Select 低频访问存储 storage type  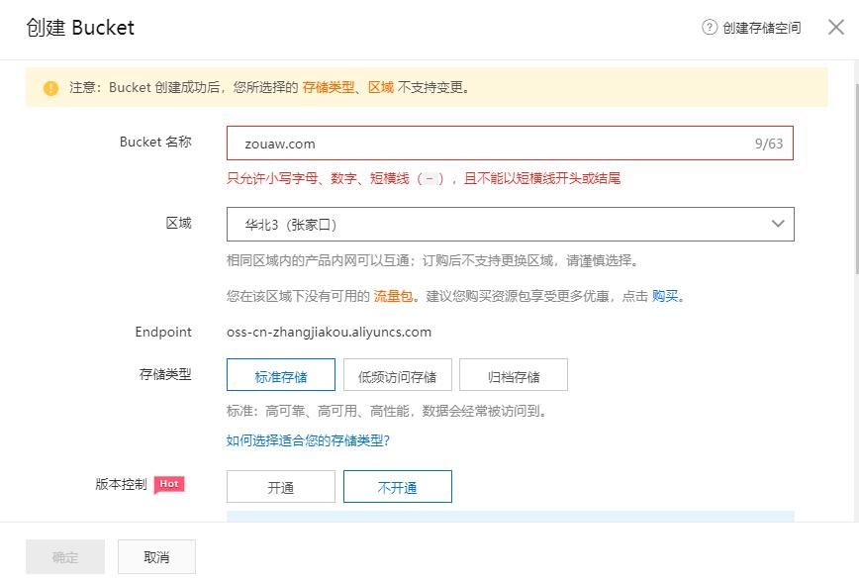[397, 376]
